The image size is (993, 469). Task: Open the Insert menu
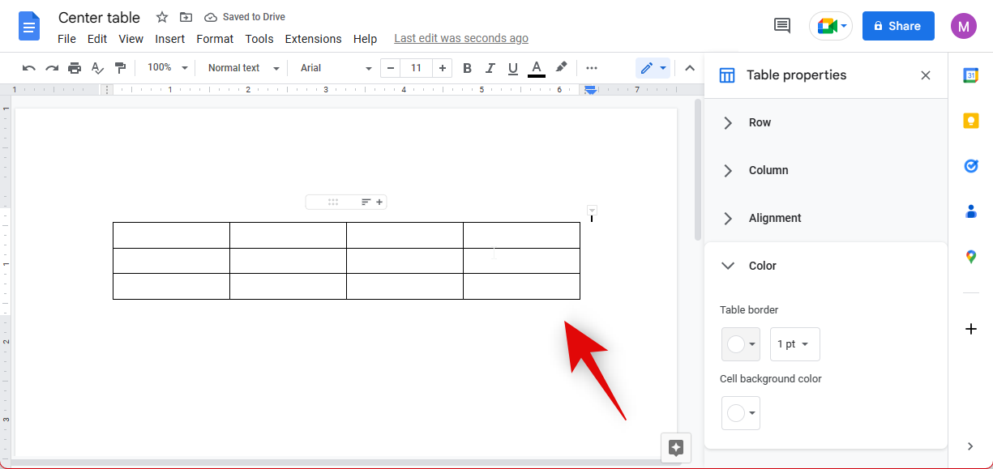[170, 39]
